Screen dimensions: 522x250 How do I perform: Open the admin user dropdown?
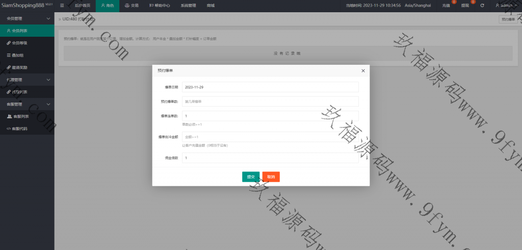[507, 6]
